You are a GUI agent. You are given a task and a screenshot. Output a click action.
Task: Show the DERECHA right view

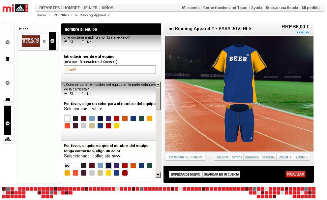tap(268, 157)
